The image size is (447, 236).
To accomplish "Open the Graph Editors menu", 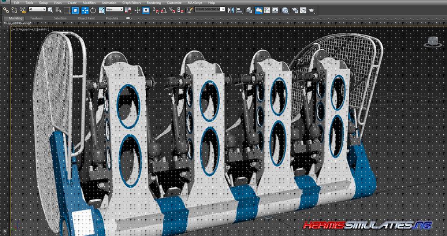I will coord(131,3).
